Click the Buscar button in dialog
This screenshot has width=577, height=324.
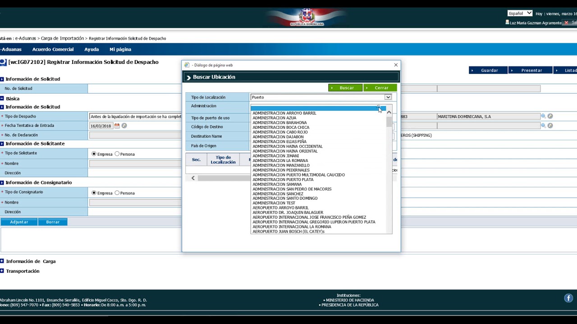click(345, 88)
